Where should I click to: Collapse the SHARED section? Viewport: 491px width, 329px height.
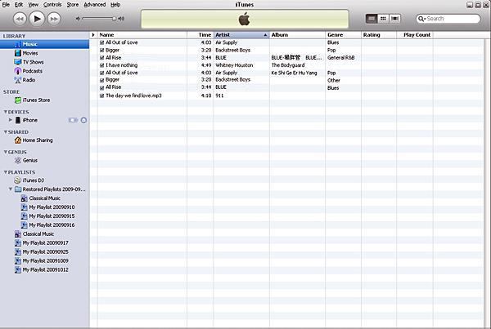tap(6, 132)
